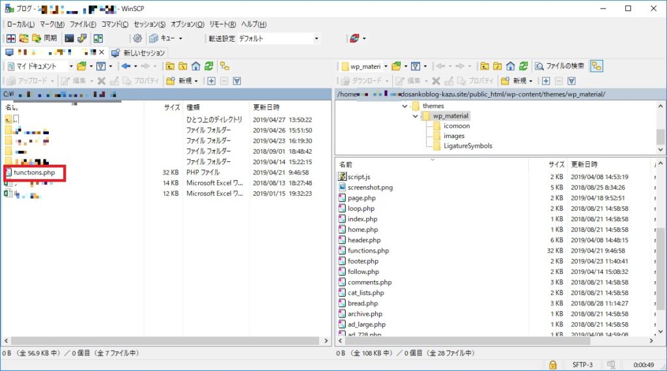Toggle synchronized browsing icon
667x371 pixels.
coord(98,38)
